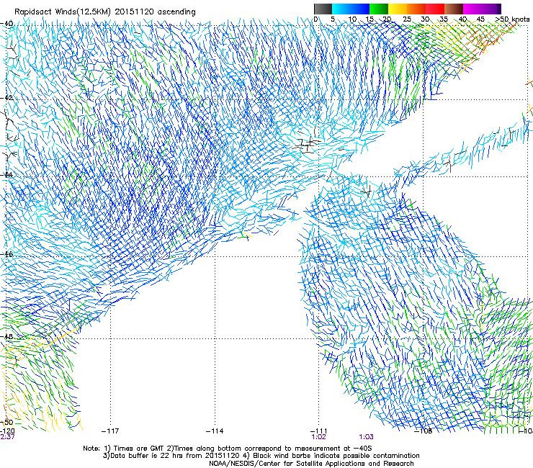Image resolution: width=533 pixels, height=468 pixels.
Task: Click the '2:37' swath time label
Action: tap(7, 437)
